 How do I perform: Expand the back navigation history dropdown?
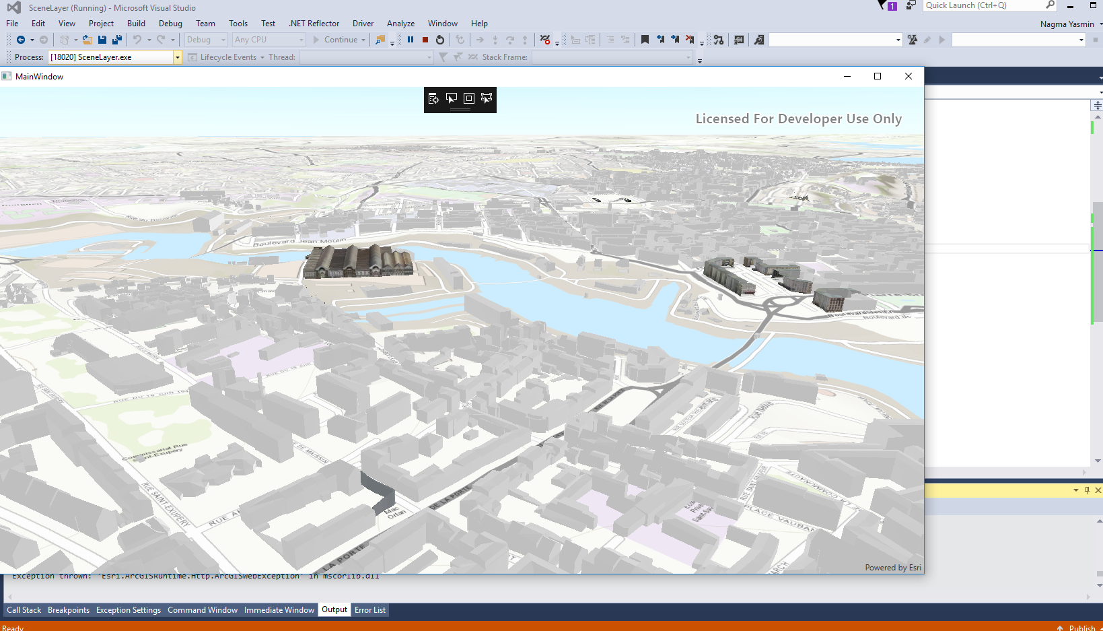pos(32,40)
